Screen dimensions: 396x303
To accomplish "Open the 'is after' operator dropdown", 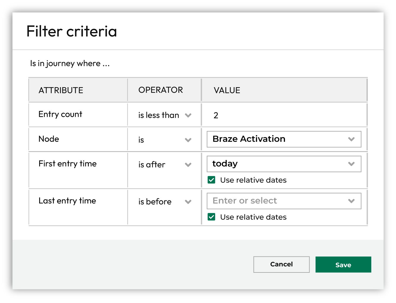I will 164,165.
